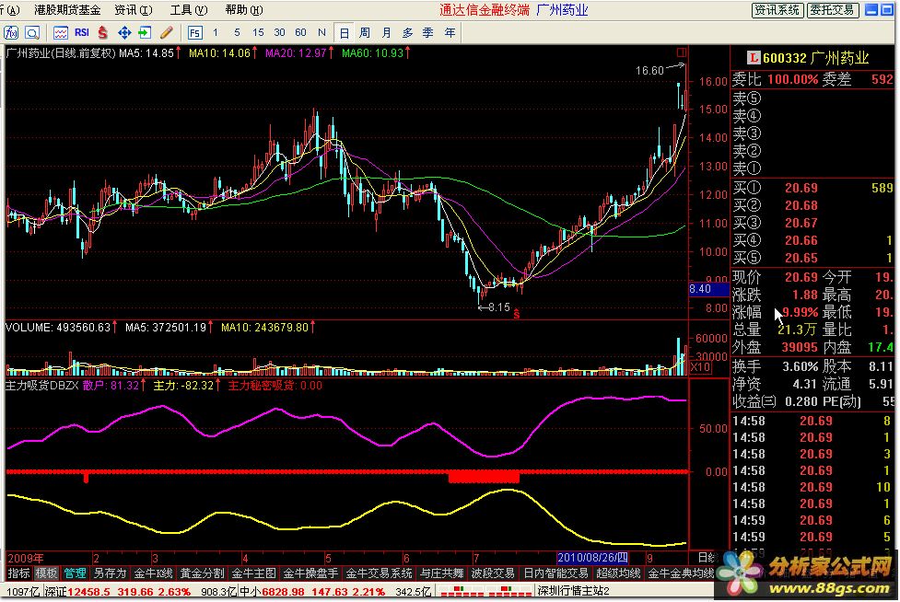Select the blue four-arrow move icon
900x602 pixels.
point(124,33)
